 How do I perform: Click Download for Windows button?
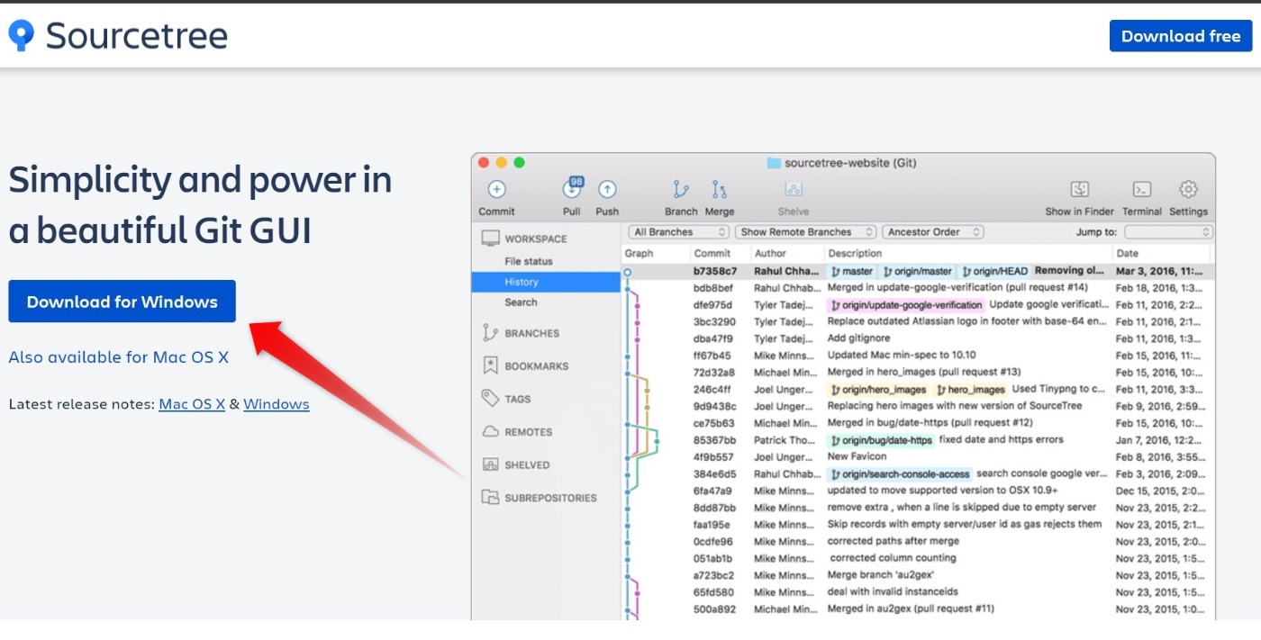click(122, 302)
